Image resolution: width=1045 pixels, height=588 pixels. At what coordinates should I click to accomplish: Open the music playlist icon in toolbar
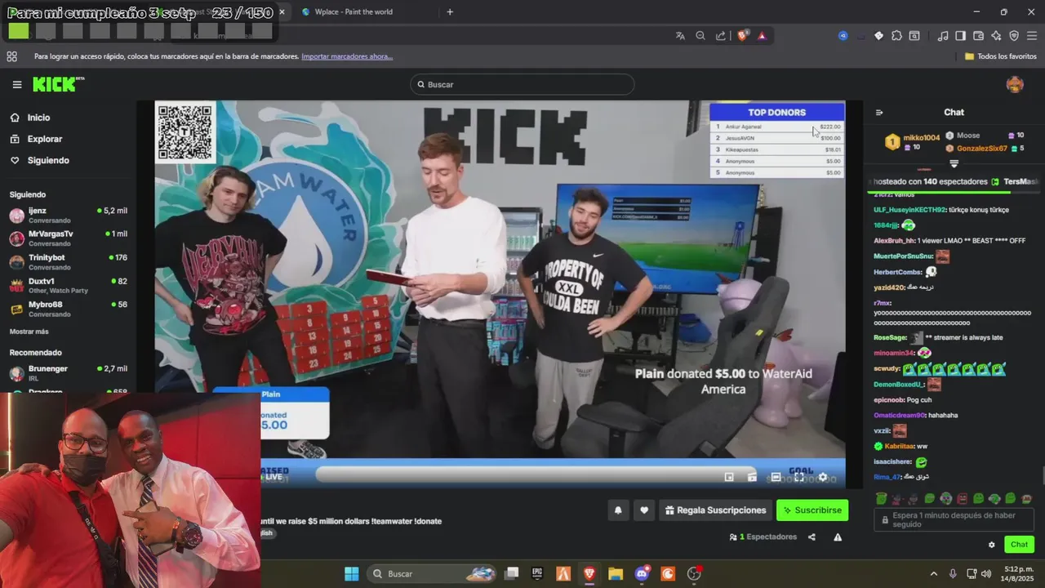(943, 36)
